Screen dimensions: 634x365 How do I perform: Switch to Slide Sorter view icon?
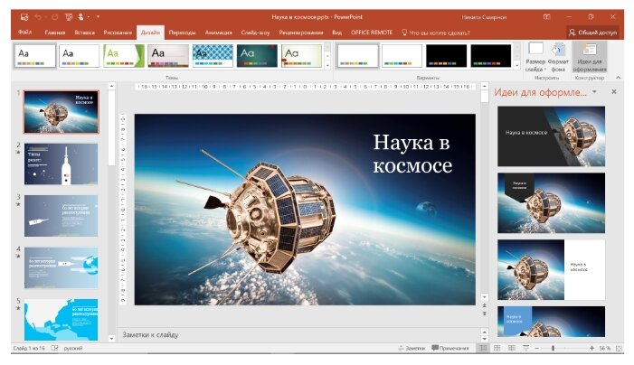point(497,348)
